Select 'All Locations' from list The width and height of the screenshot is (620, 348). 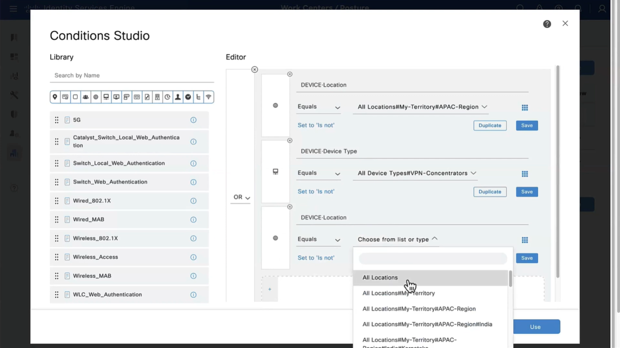(380, 278)
